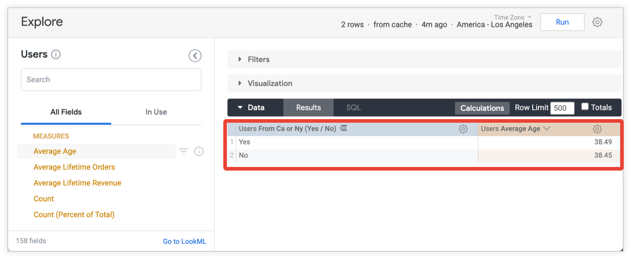Viewport: 631px width, 259px height.
Task: Open gear menu for Users Average Age column
Action: 597,129
